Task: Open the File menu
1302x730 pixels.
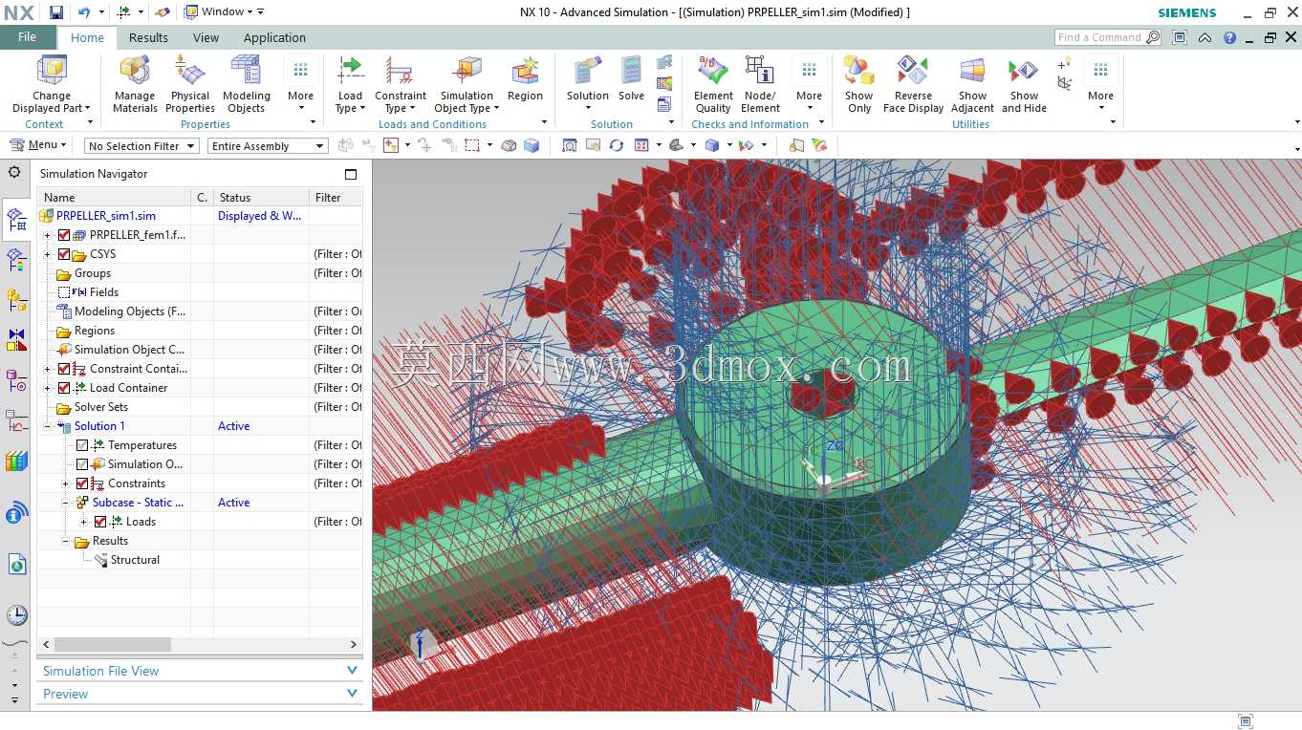Action: (x=27, y=37)
